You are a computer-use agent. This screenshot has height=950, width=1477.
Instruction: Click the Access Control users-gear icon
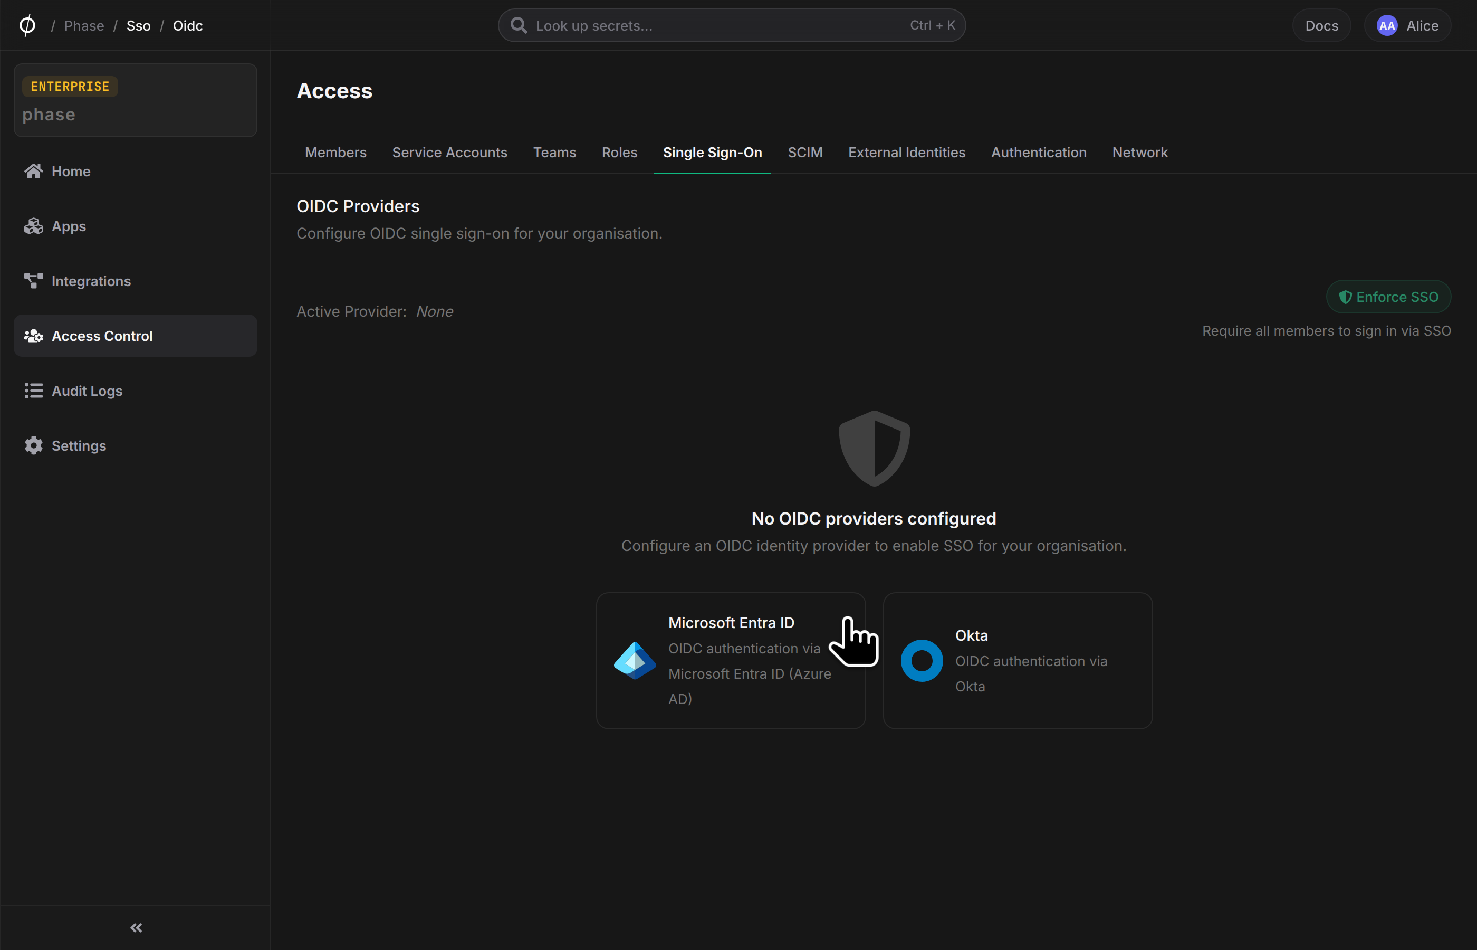tap(33, 336)
